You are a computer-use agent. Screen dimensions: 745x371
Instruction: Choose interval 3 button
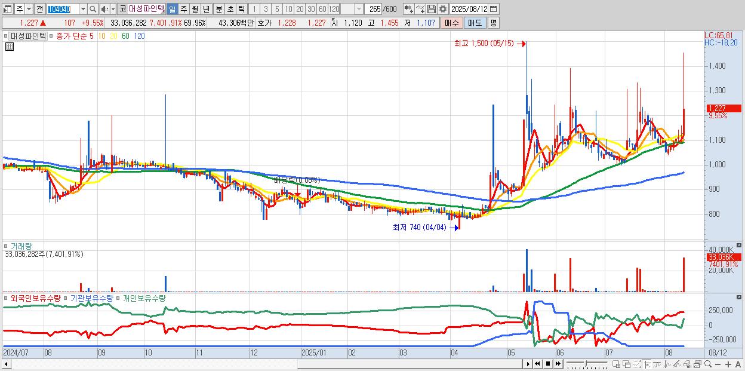point(266,9)
